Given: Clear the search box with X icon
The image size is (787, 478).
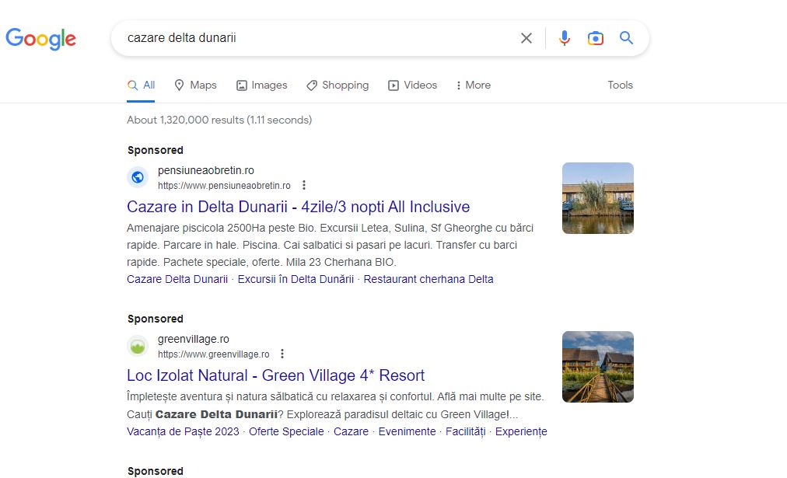Looking at the screenshot, I should point(526,38).
